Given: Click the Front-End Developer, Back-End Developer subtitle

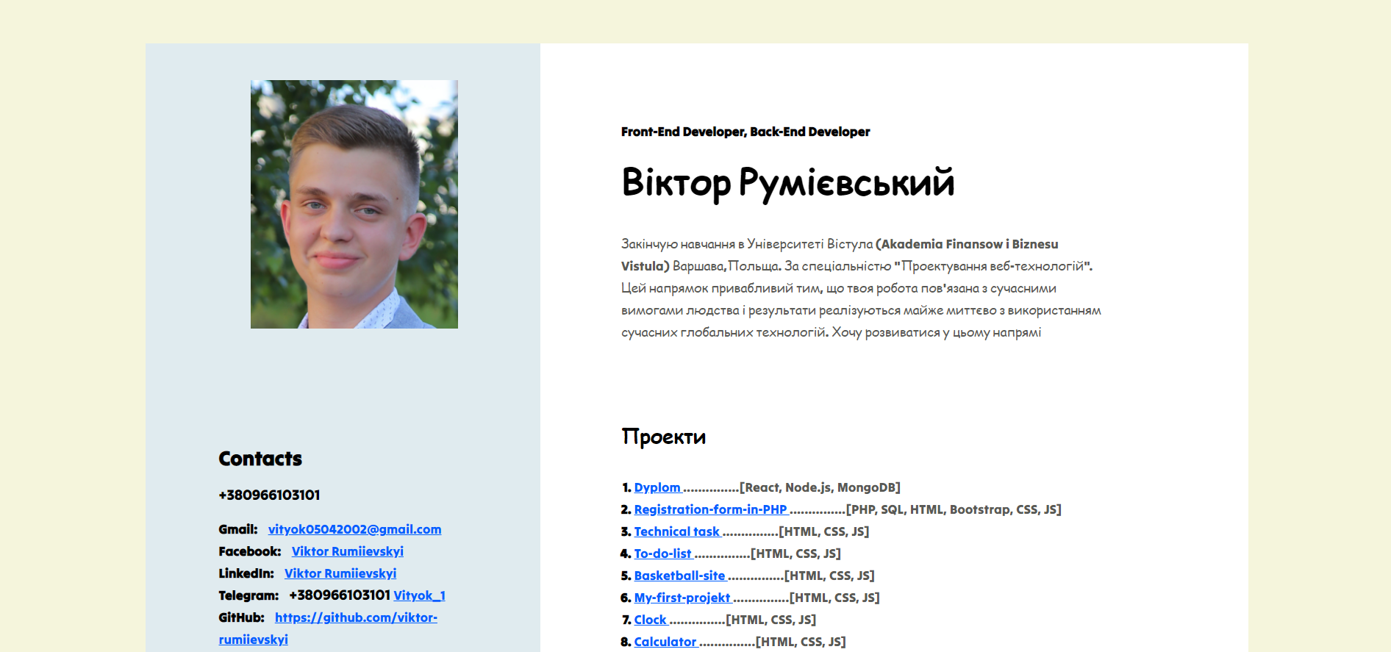Looking at the screenshot, I should 745,132.
